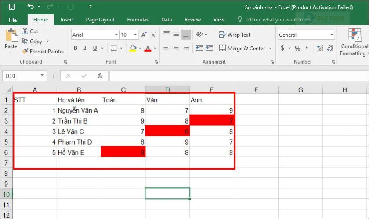Apply cell borders button
Image resolution: width=369 pixels, height=219 pixels.
[x=114, y=48]
